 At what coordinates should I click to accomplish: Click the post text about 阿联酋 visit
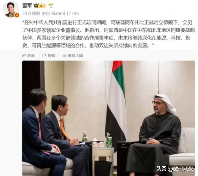pyautogui.click(x=109, y=34)
